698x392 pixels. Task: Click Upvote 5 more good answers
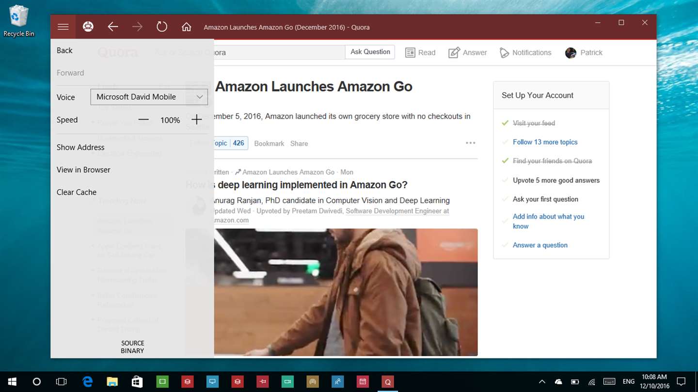tap(556, 180)
